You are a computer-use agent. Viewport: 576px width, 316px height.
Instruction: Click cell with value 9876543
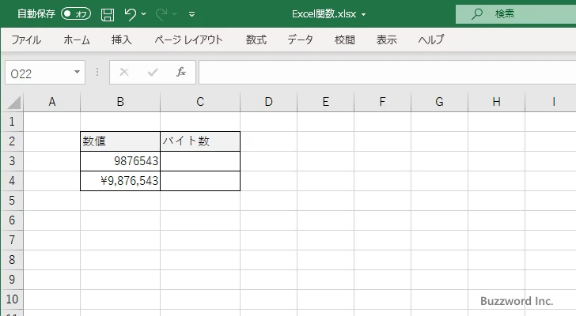pos(120,161)
